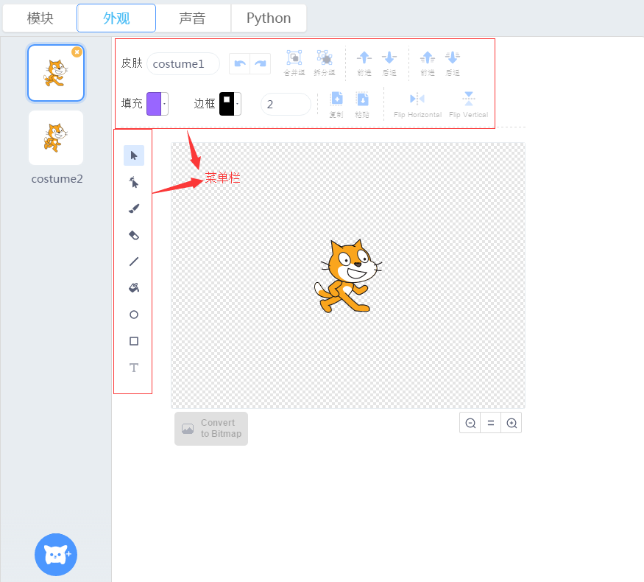The height and width of the screenshot is (582, 644).
Task: Click the outline width field showing 2
Action: coord(286,104)
